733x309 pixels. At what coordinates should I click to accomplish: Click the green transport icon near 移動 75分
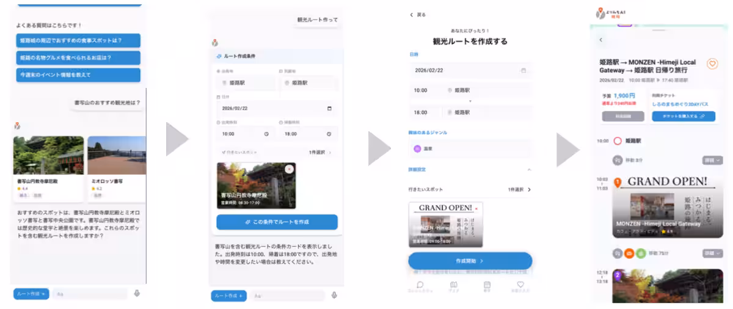point(641,253)
